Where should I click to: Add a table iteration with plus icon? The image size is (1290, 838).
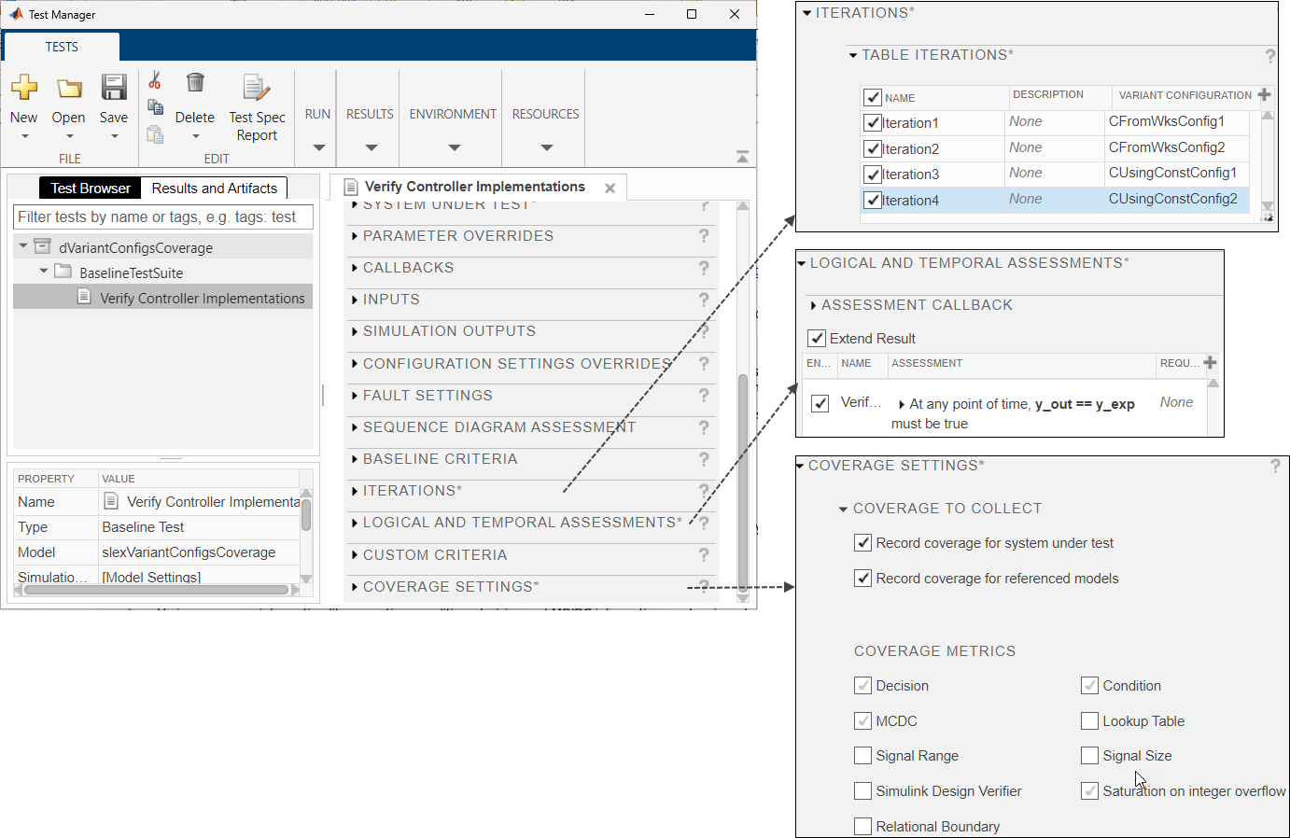point(1264,95)
